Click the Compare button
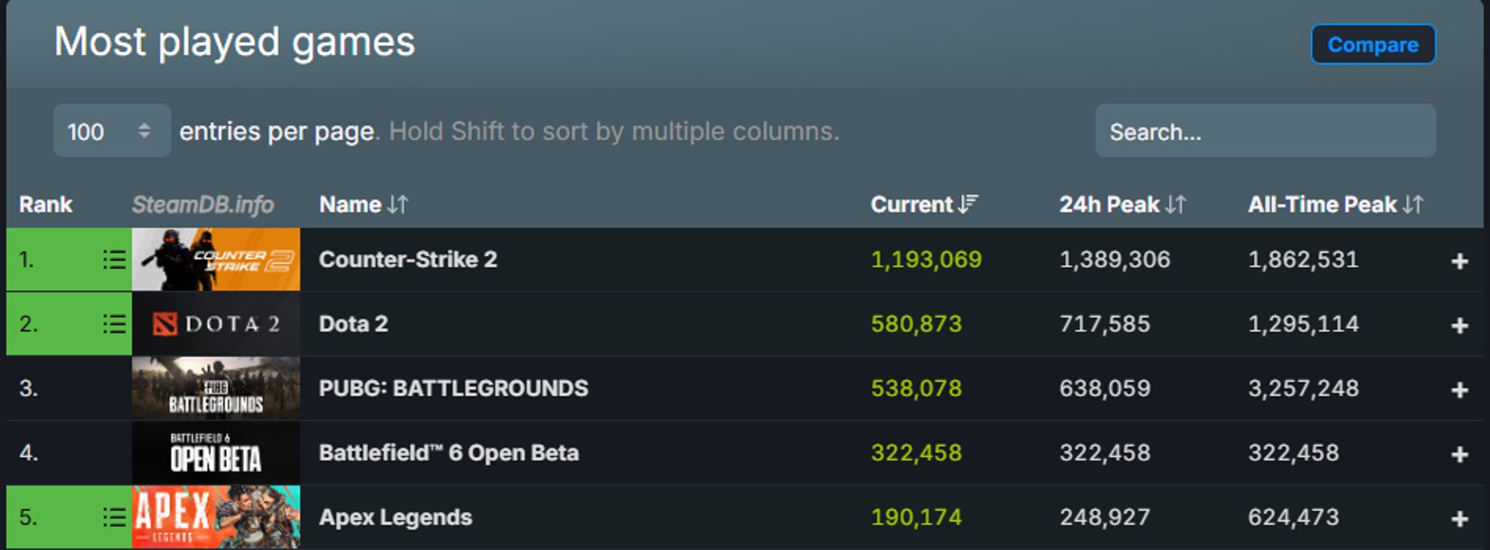This screenshot has height=550, width=1490. (1373, 44)
